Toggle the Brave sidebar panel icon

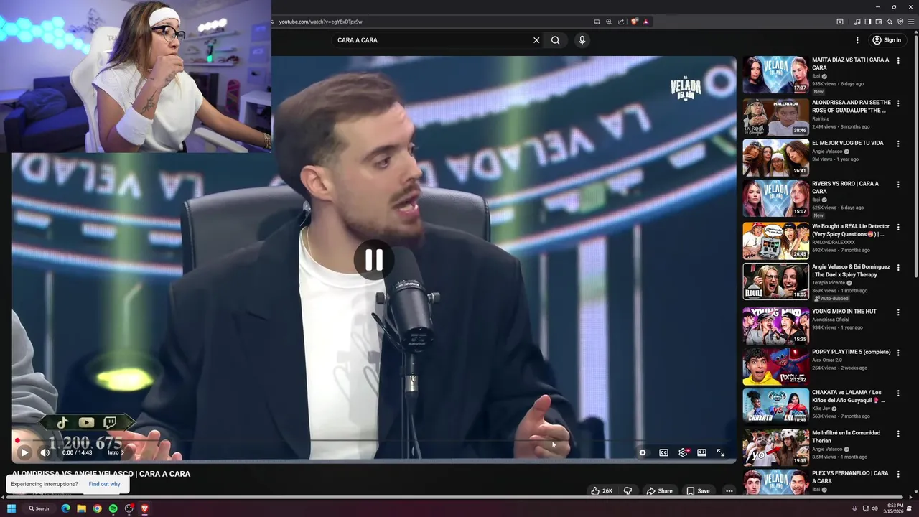tap(867, 22)
